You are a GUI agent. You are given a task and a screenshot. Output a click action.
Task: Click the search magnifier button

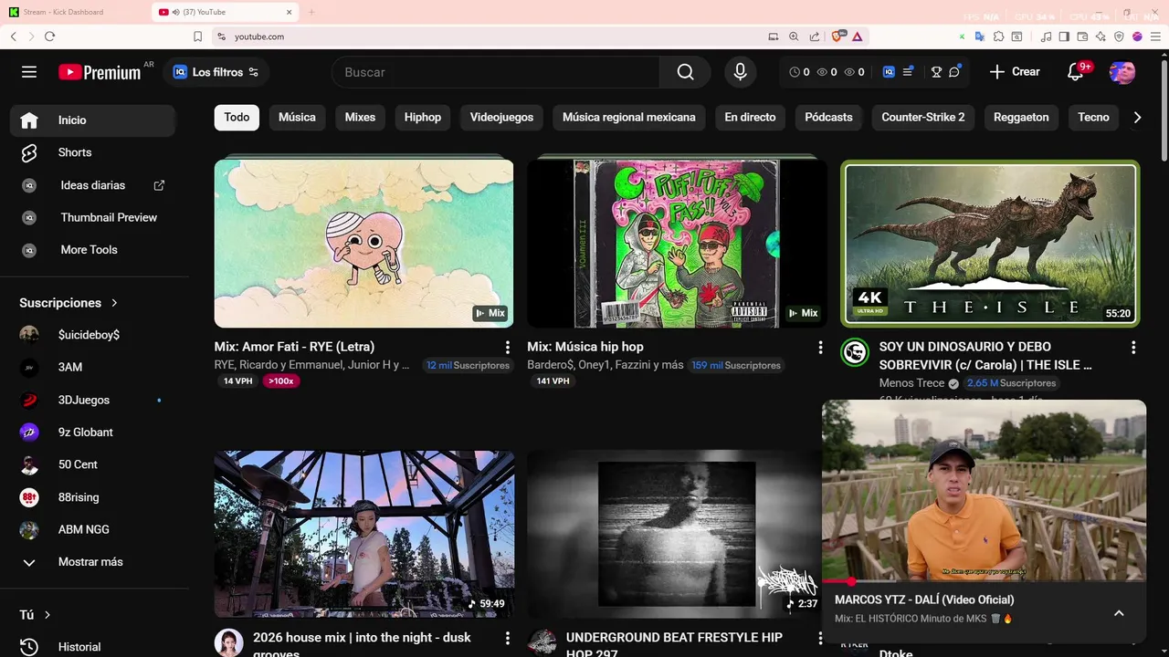pos(685,72)
